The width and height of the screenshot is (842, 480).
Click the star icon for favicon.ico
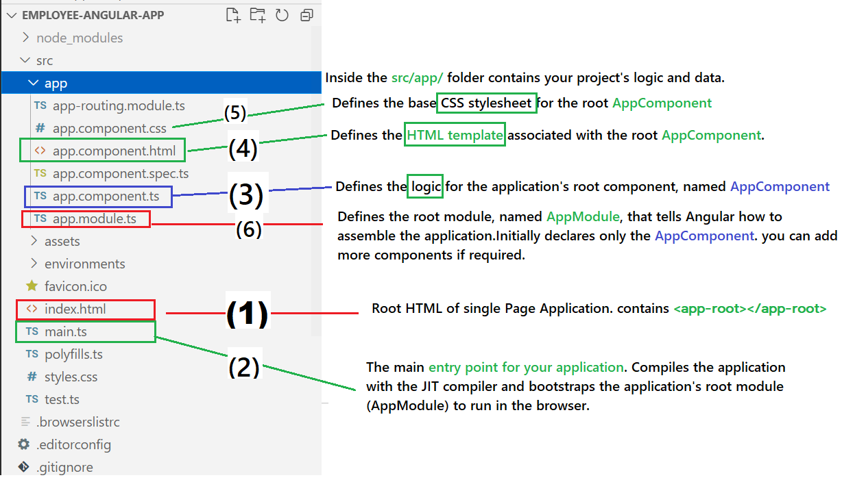point(32,286)
